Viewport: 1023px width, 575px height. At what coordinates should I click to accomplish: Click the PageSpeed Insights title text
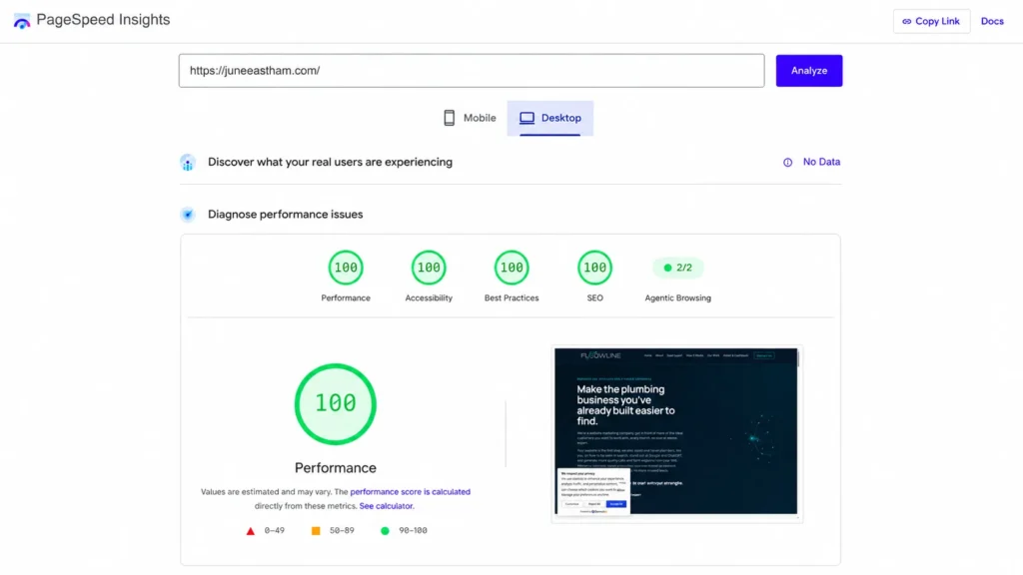tap(103, 20)
